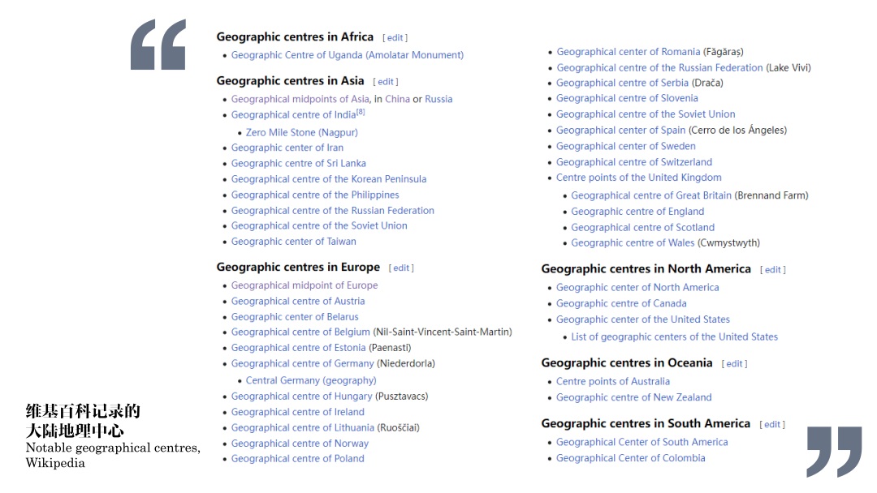
Task: Open Geographical centre of Poland link
Action: 297,459
